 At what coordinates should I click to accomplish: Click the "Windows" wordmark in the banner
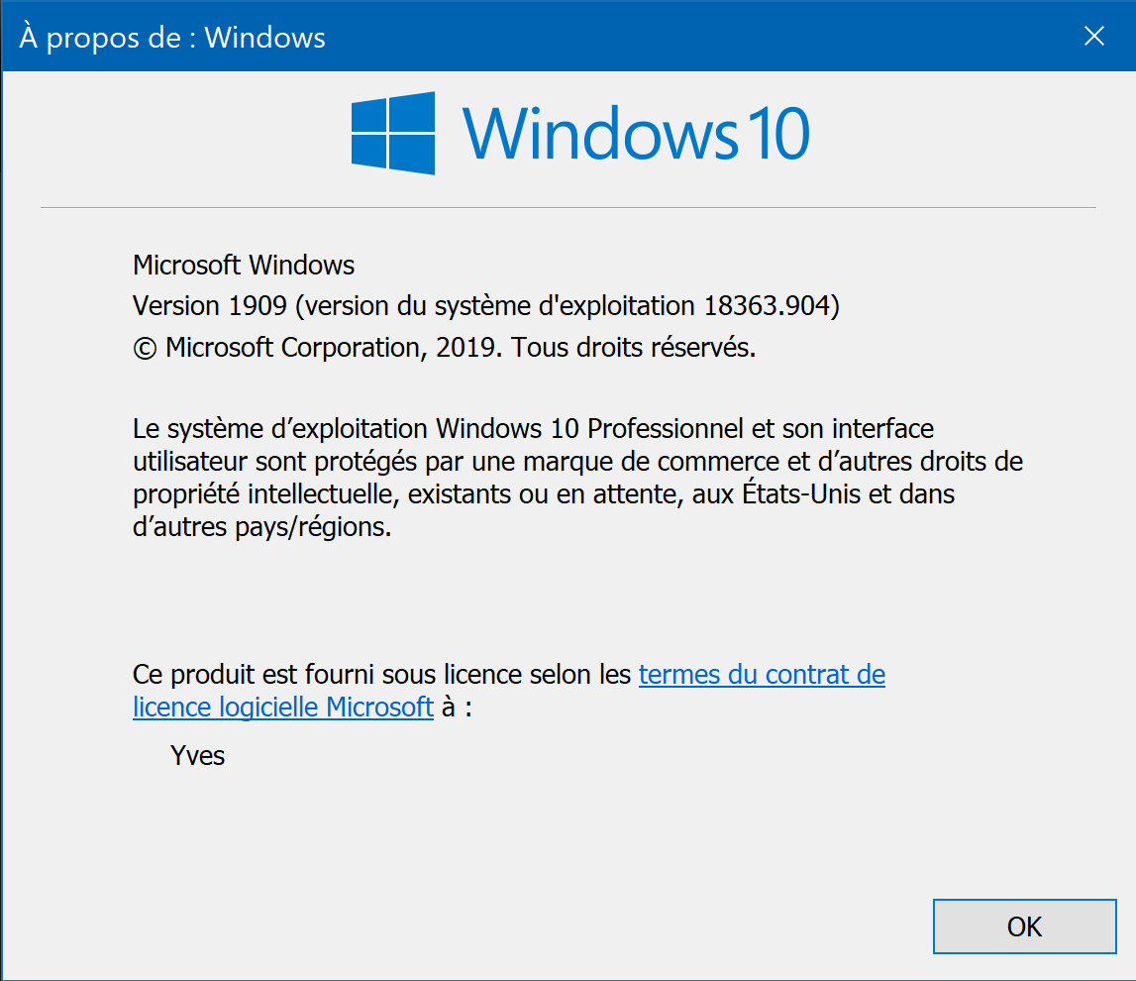(x=600, y=134)
